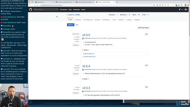Switch to the Insights tab
This screenshot has height=107, width=190.
click(x=129, y=20)
